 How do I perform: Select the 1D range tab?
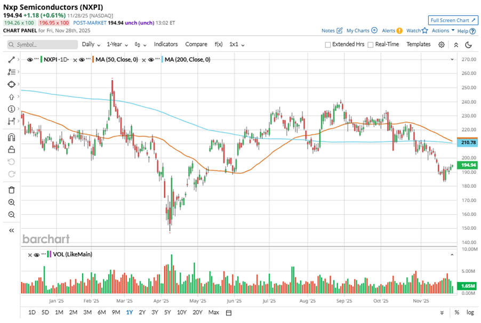tap(32, 312)
